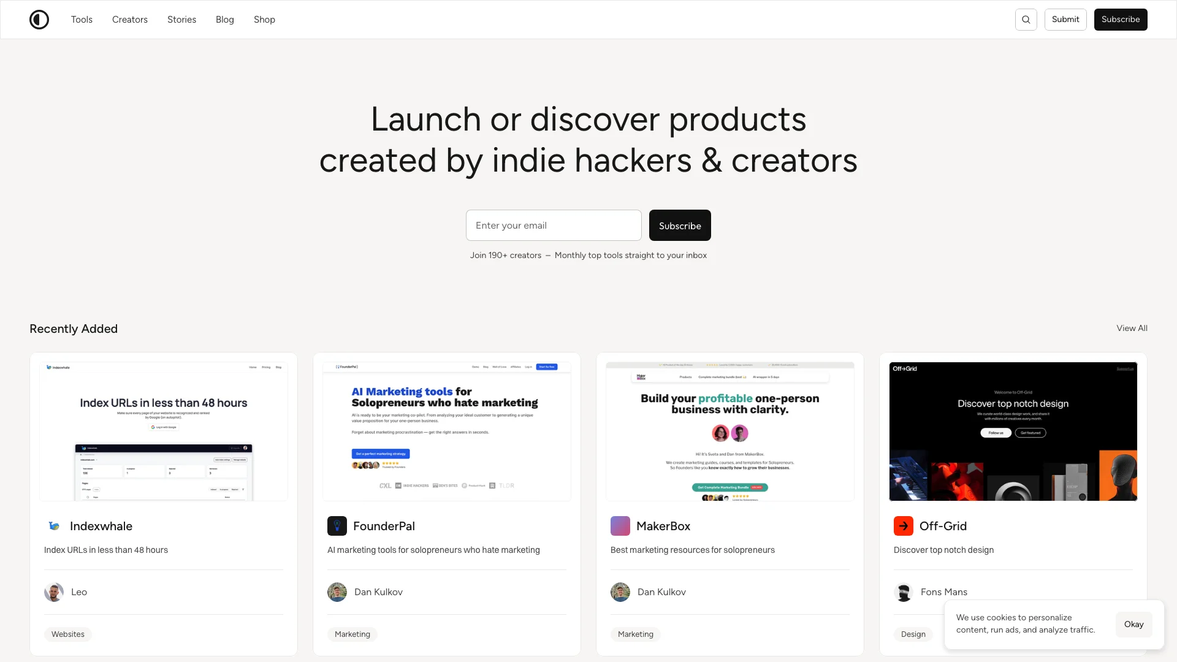Click the Marketing tag on FounderPal card
Viewport: 1177px width, 662px height.
tap(352, 634)
